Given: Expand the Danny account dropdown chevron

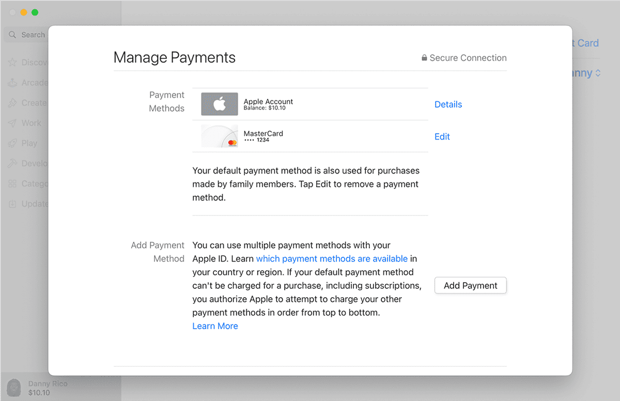Looking at the screenshot, I should (x=598, y=73).
